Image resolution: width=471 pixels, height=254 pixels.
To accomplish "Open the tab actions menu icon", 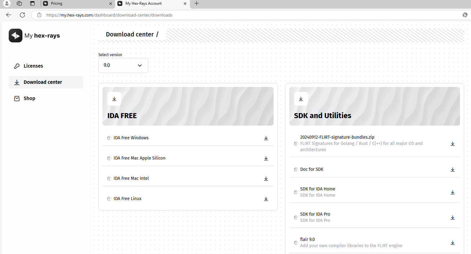I will (32, 3).
